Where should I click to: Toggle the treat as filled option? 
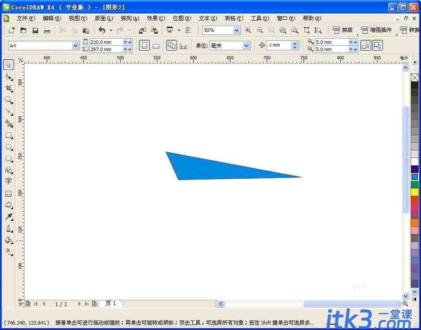[377, 45]
